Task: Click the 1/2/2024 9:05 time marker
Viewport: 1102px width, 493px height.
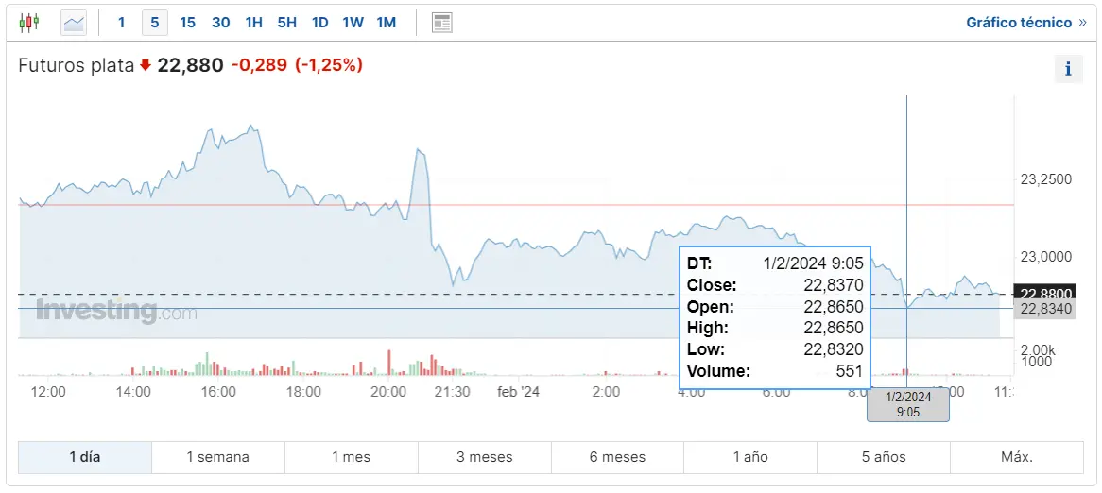Action: [x=907, y=404]
